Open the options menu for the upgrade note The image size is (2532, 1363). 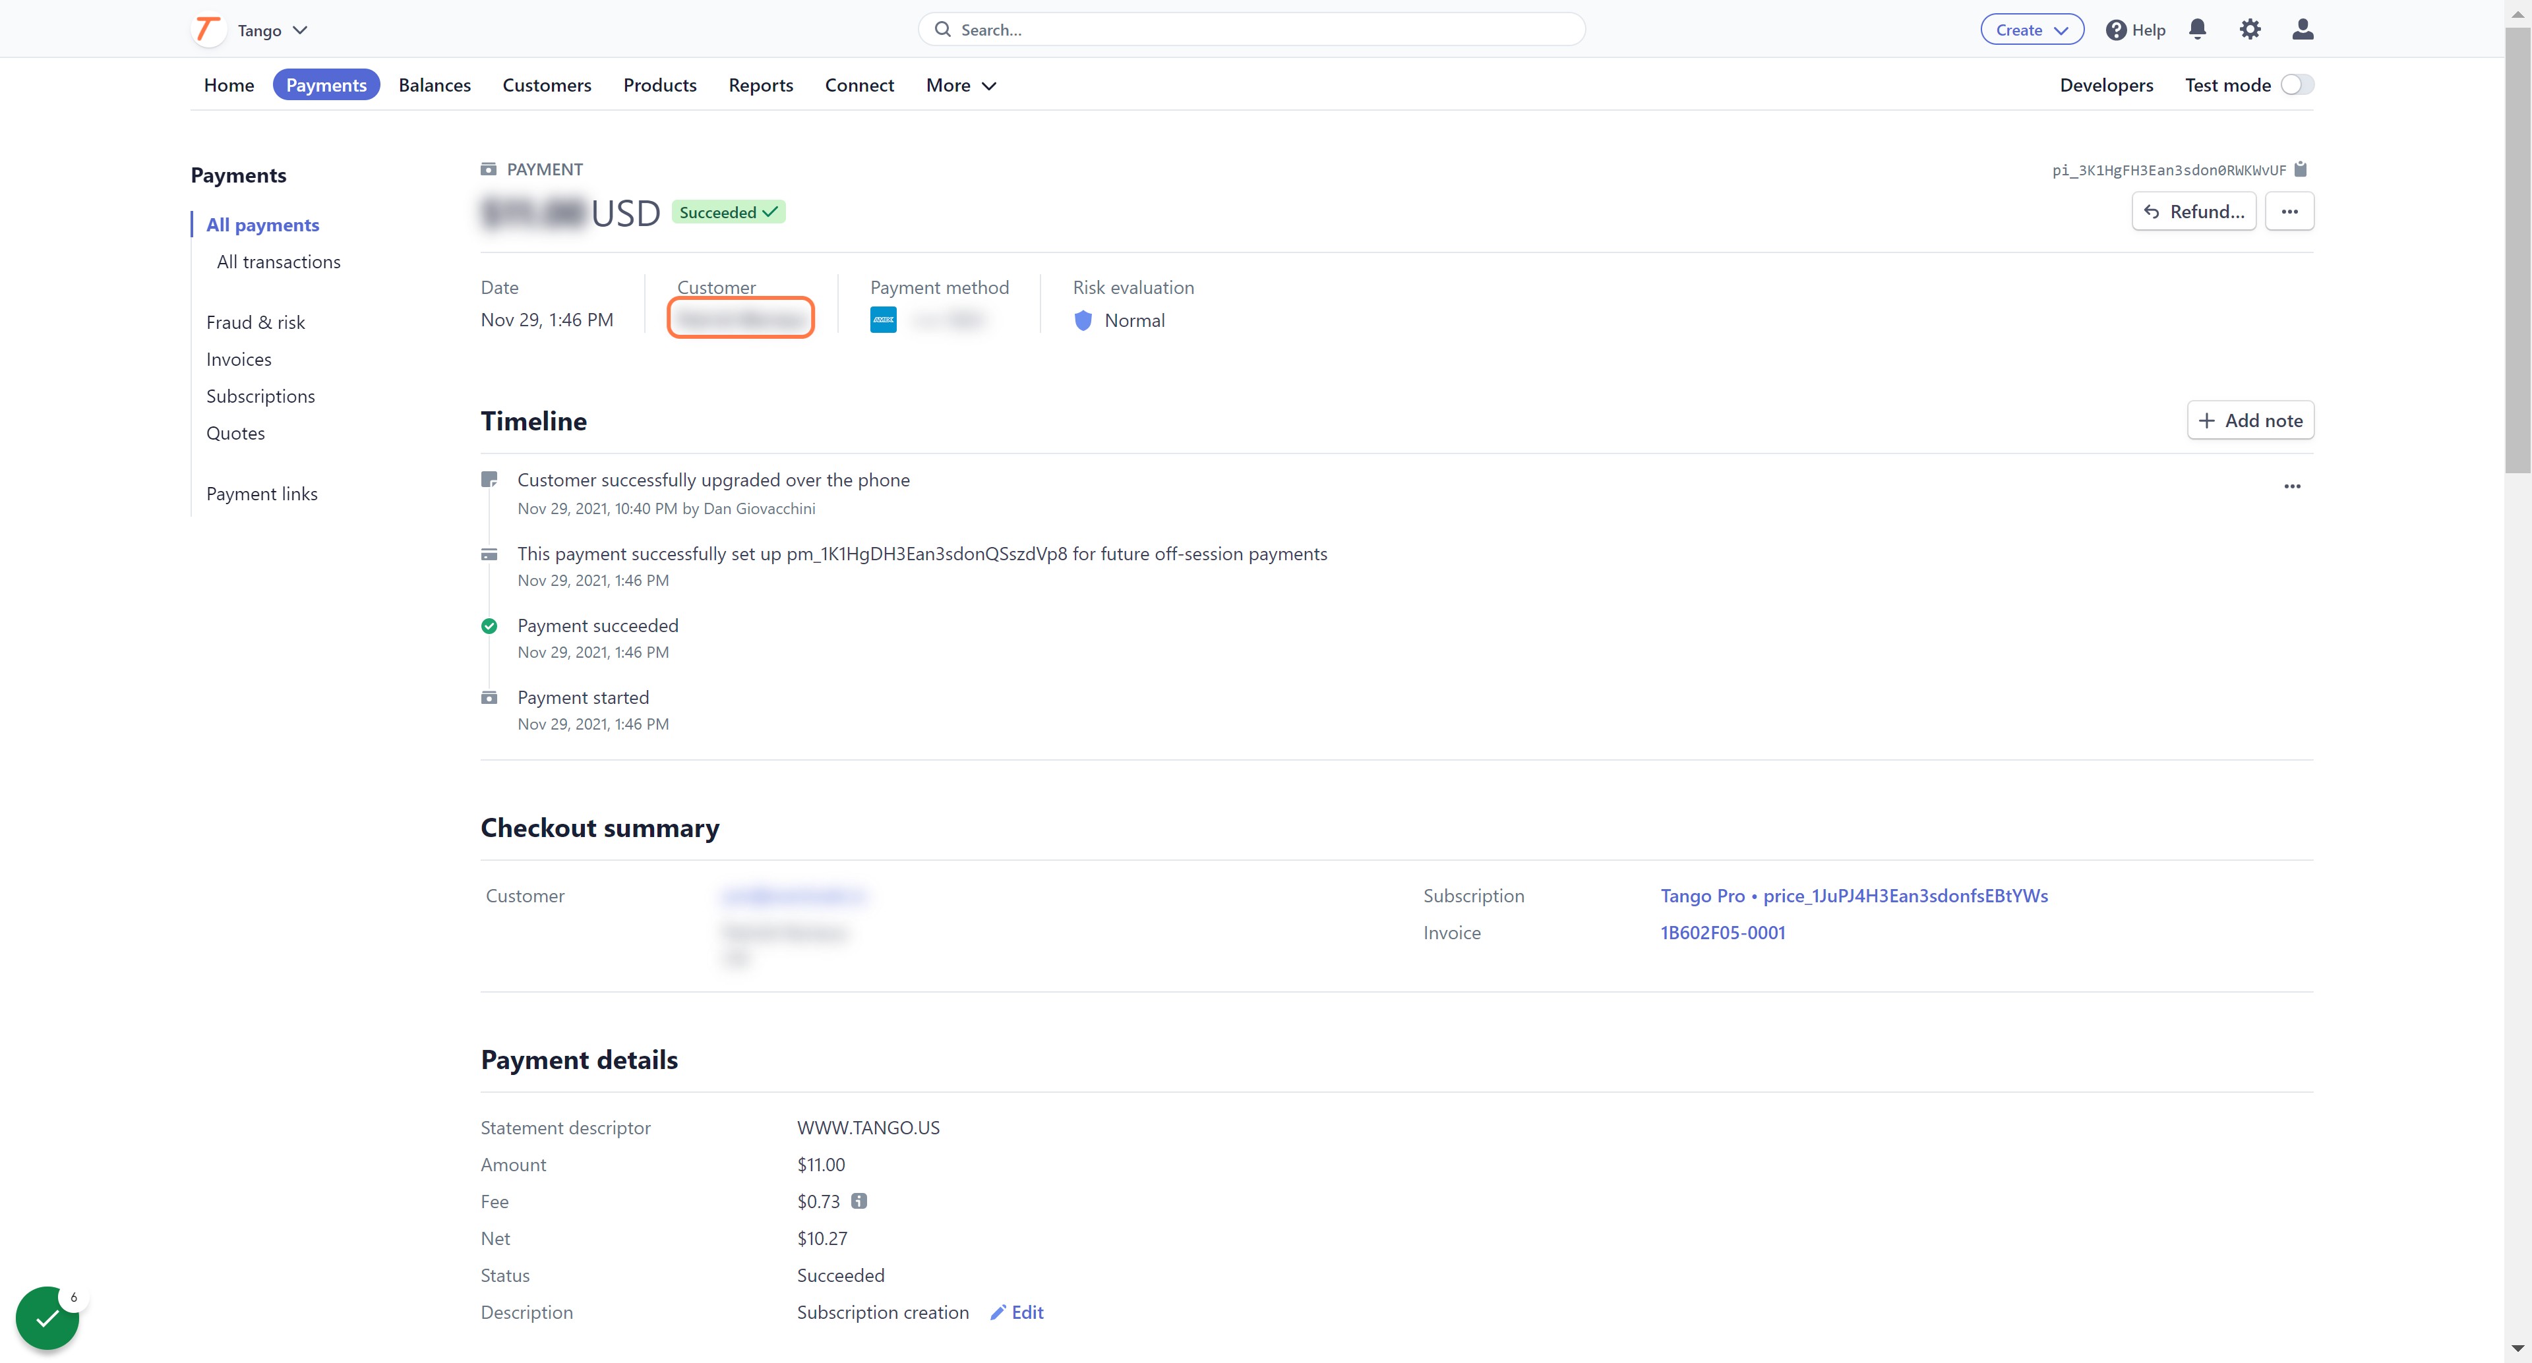coord(2291,486)
